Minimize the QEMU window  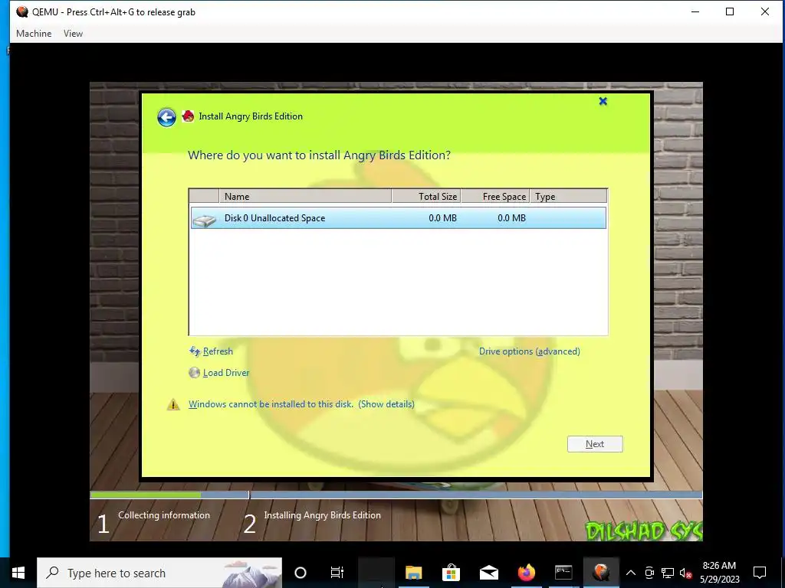[695, 11]
